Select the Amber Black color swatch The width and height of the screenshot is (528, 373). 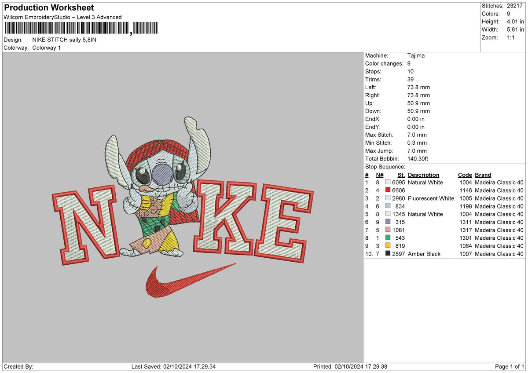click(x=388, y=254)
